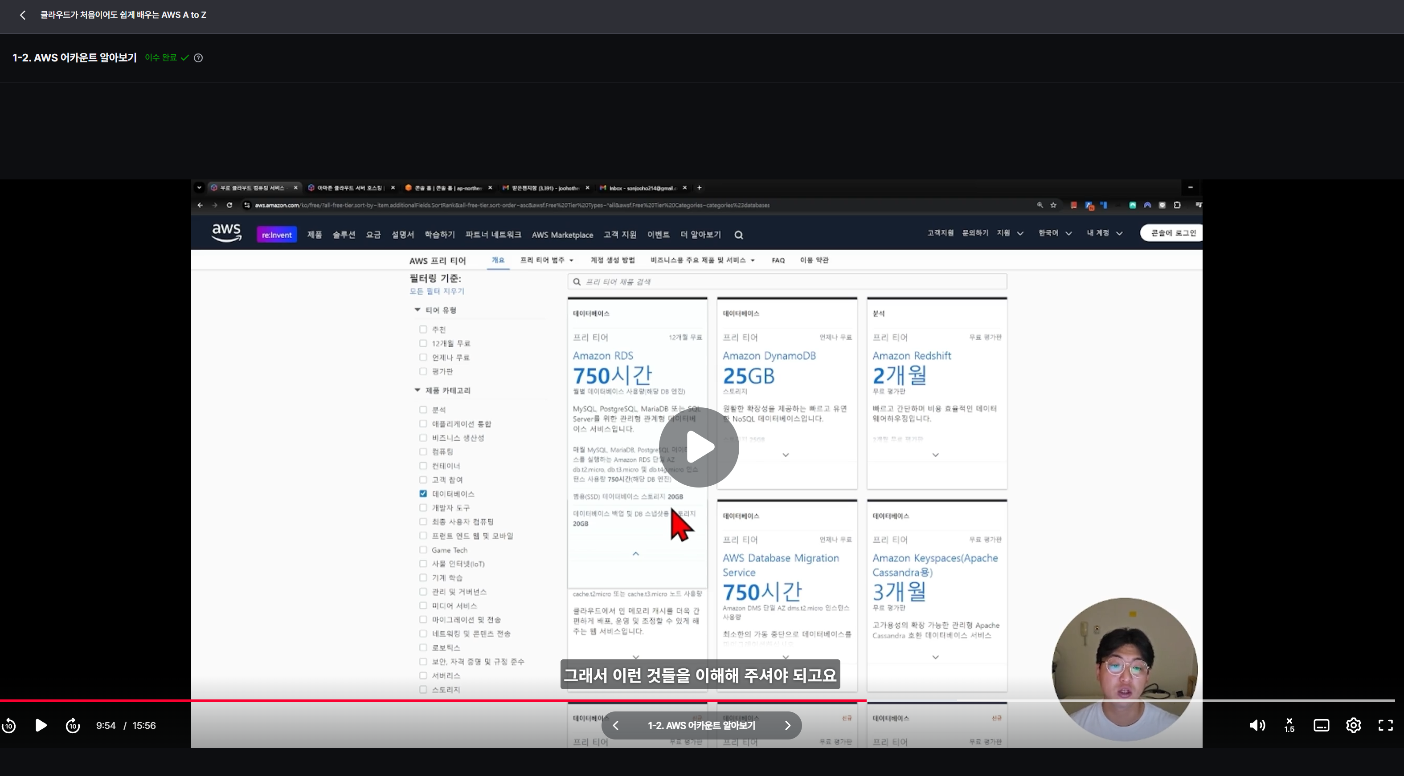Go to the previous lesson arrow
Image resolution: width=1404 pixels, height=776 pixels.
click(616, 725)
